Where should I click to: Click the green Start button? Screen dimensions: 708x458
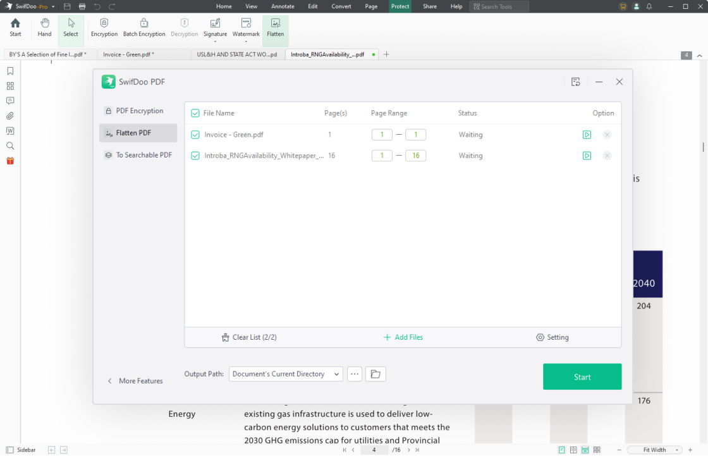[582, 376]
